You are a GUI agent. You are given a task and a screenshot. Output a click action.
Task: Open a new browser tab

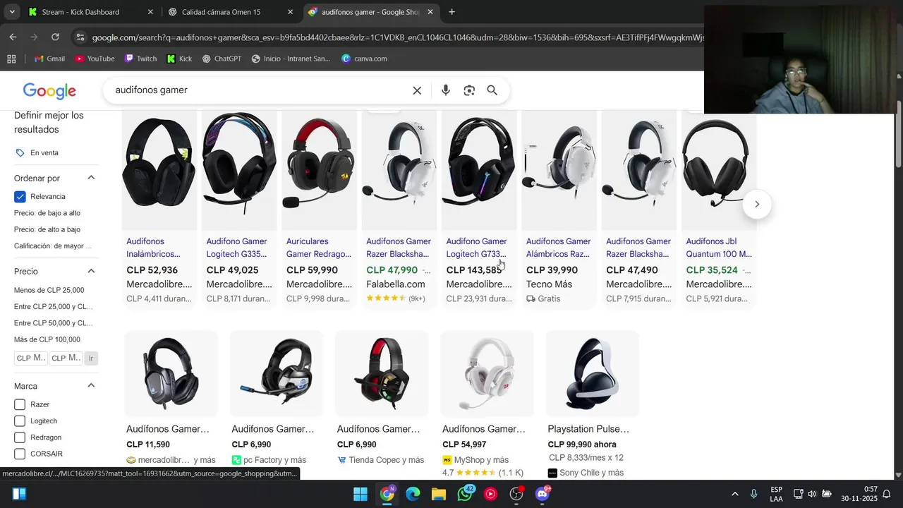tap(451, 12)
